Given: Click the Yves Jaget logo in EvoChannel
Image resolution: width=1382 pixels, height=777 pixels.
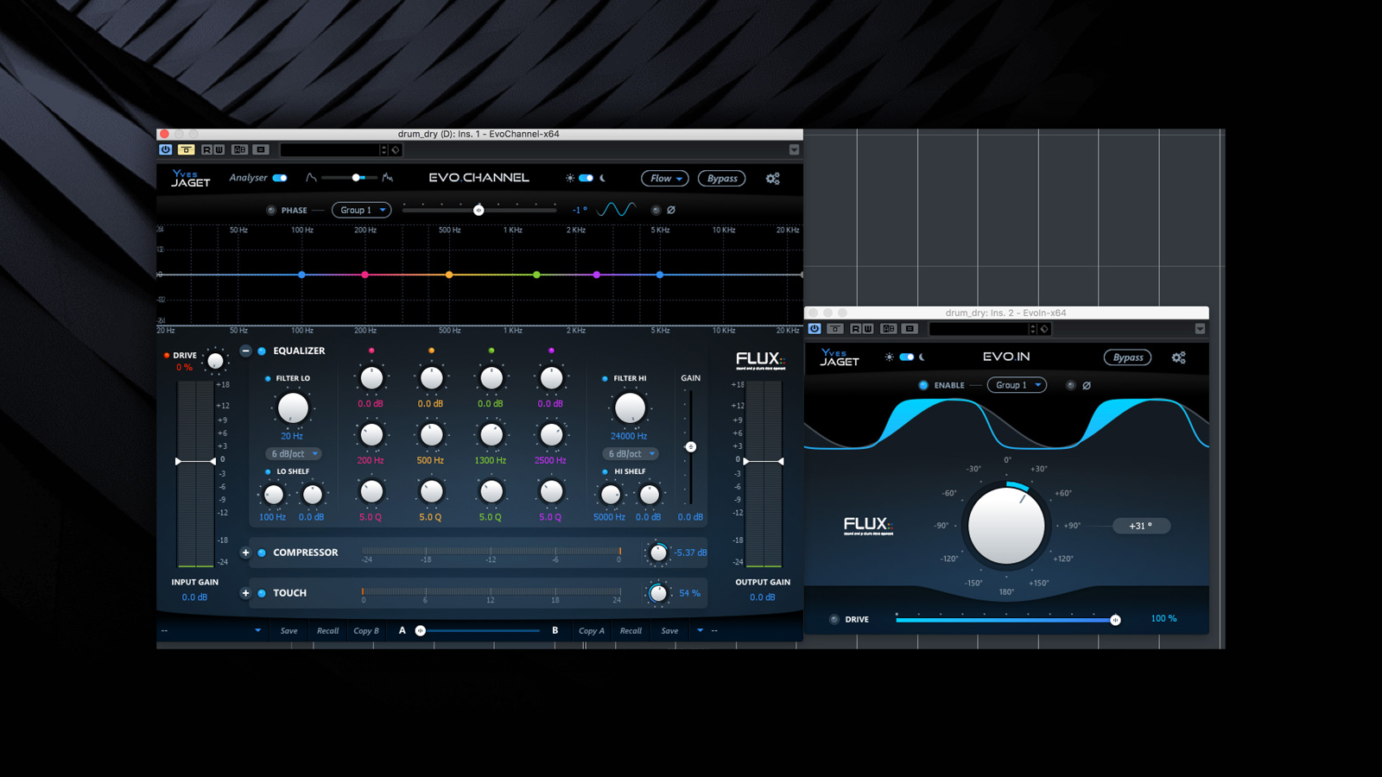Looking at the screenshot, I should point(191,179).
